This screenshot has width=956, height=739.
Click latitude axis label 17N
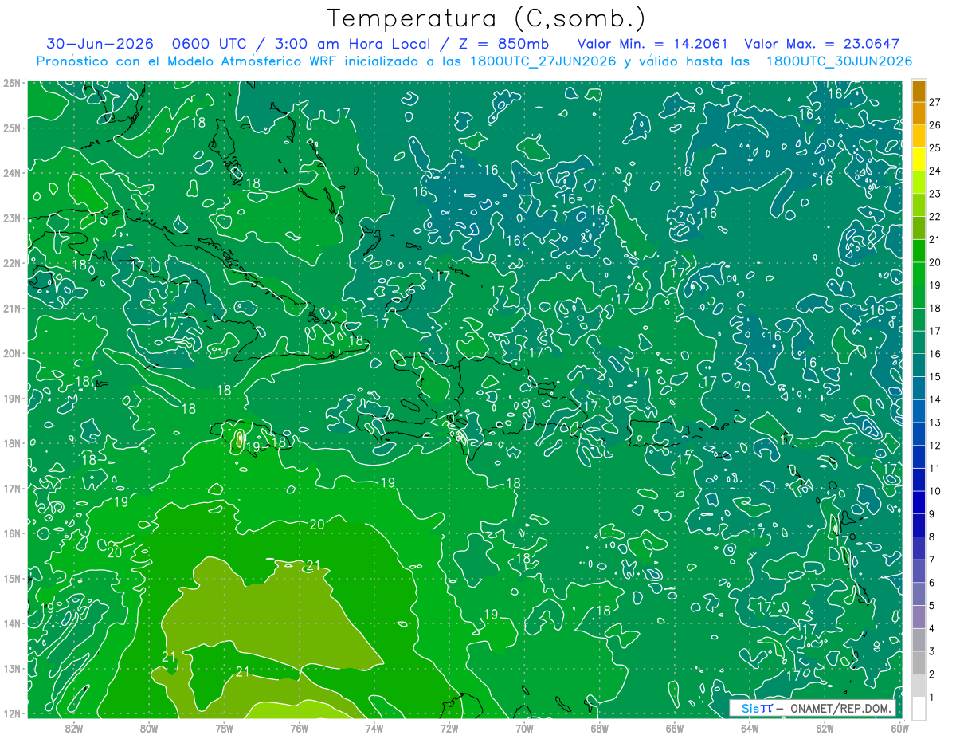[x=13, y=488]
